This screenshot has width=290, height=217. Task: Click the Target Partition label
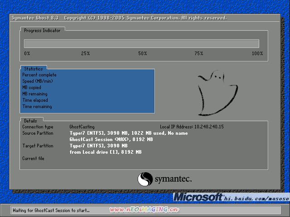(x=38, y=146)
